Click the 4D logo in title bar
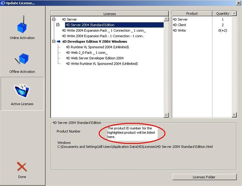Viewport: 242px width, 186px height. tap(4, 3)
